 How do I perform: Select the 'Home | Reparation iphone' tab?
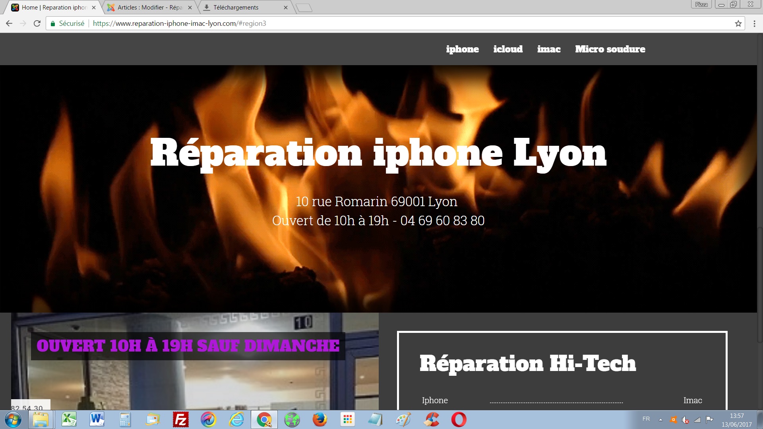[x=54, y=8]
